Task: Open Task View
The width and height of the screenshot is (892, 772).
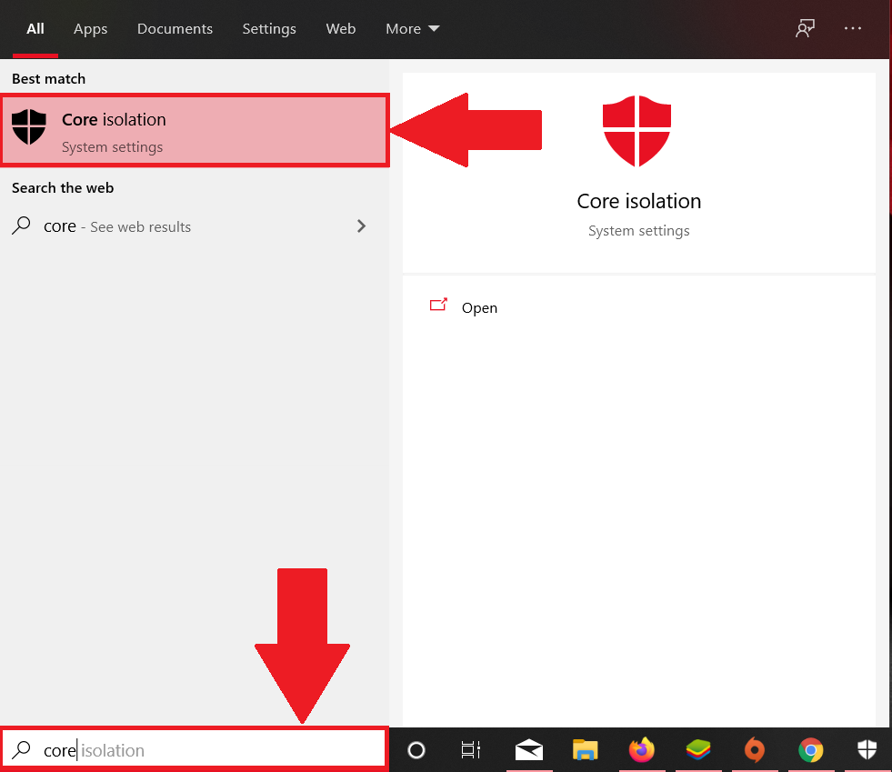Action: pyautogui.click(x=470, y=750)
